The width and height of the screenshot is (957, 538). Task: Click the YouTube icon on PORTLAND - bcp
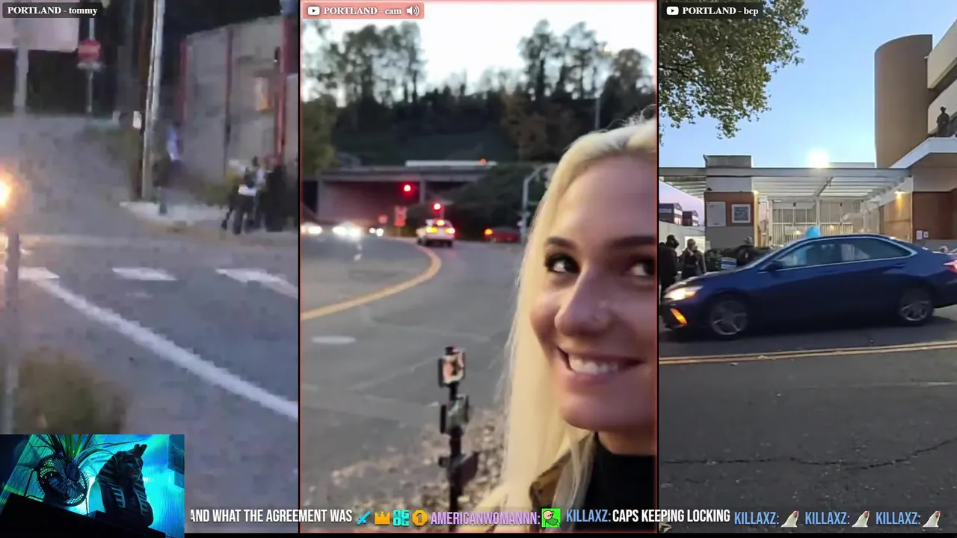672,10
